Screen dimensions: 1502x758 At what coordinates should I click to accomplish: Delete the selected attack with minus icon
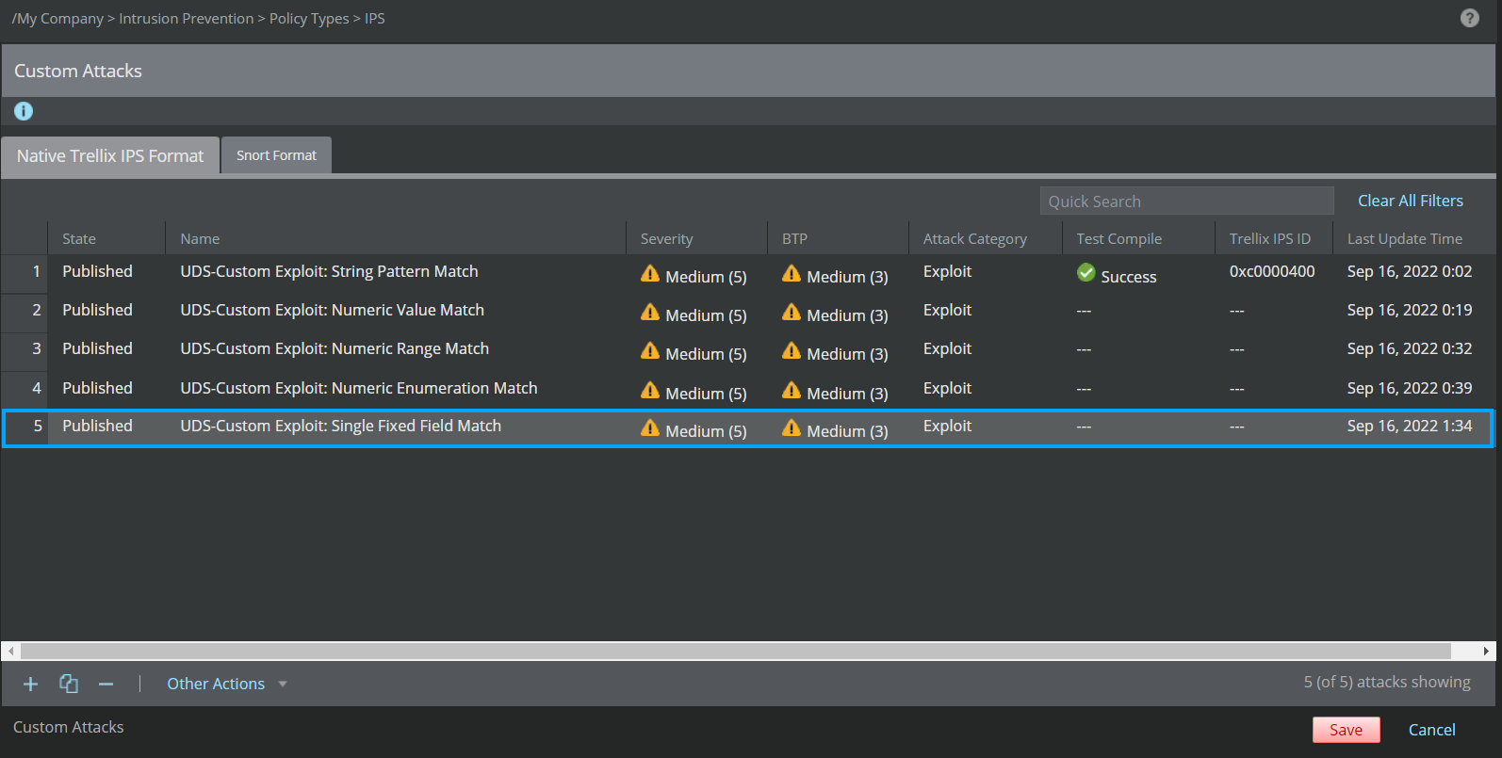(x=106, y=685)
